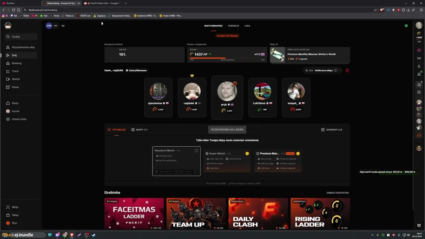Open Filman.cc bookmark
Screen dimensions: 425x239
click(68, 16)
